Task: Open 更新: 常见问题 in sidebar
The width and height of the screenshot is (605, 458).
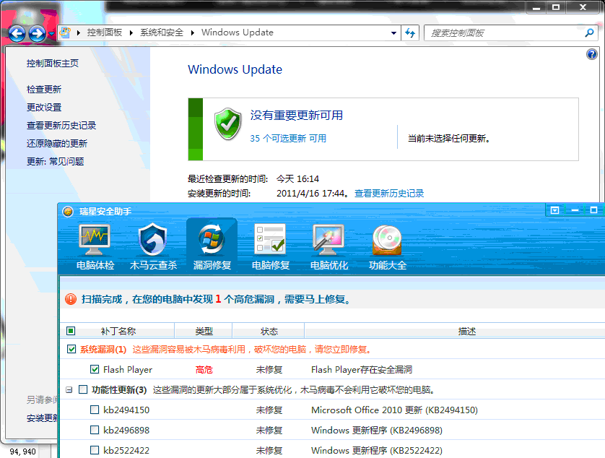Action: click(x=55, y=161)
